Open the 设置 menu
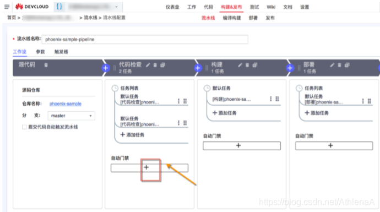Image resolution: width=380 pixels, height=212 pixels. coord(305,7)
